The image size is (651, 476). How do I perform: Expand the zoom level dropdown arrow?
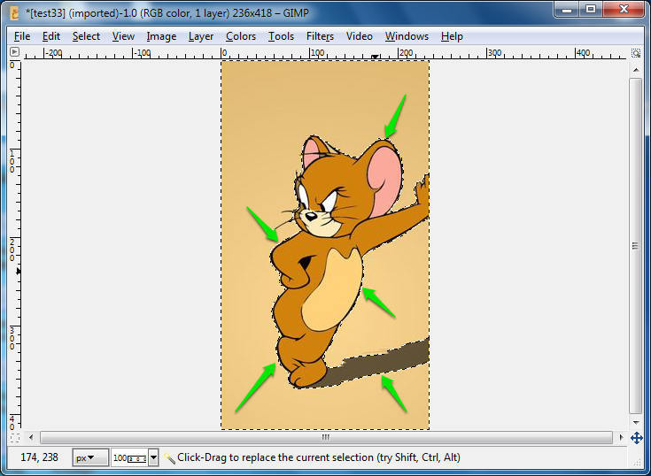(153, 457)
